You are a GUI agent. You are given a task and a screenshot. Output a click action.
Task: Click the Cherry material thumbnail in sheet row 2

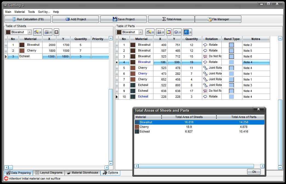click(x=22, y=51)
